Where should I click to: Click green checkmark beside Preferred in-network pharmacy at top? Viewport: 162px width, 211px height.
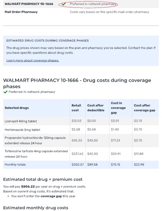click(63, 4)
